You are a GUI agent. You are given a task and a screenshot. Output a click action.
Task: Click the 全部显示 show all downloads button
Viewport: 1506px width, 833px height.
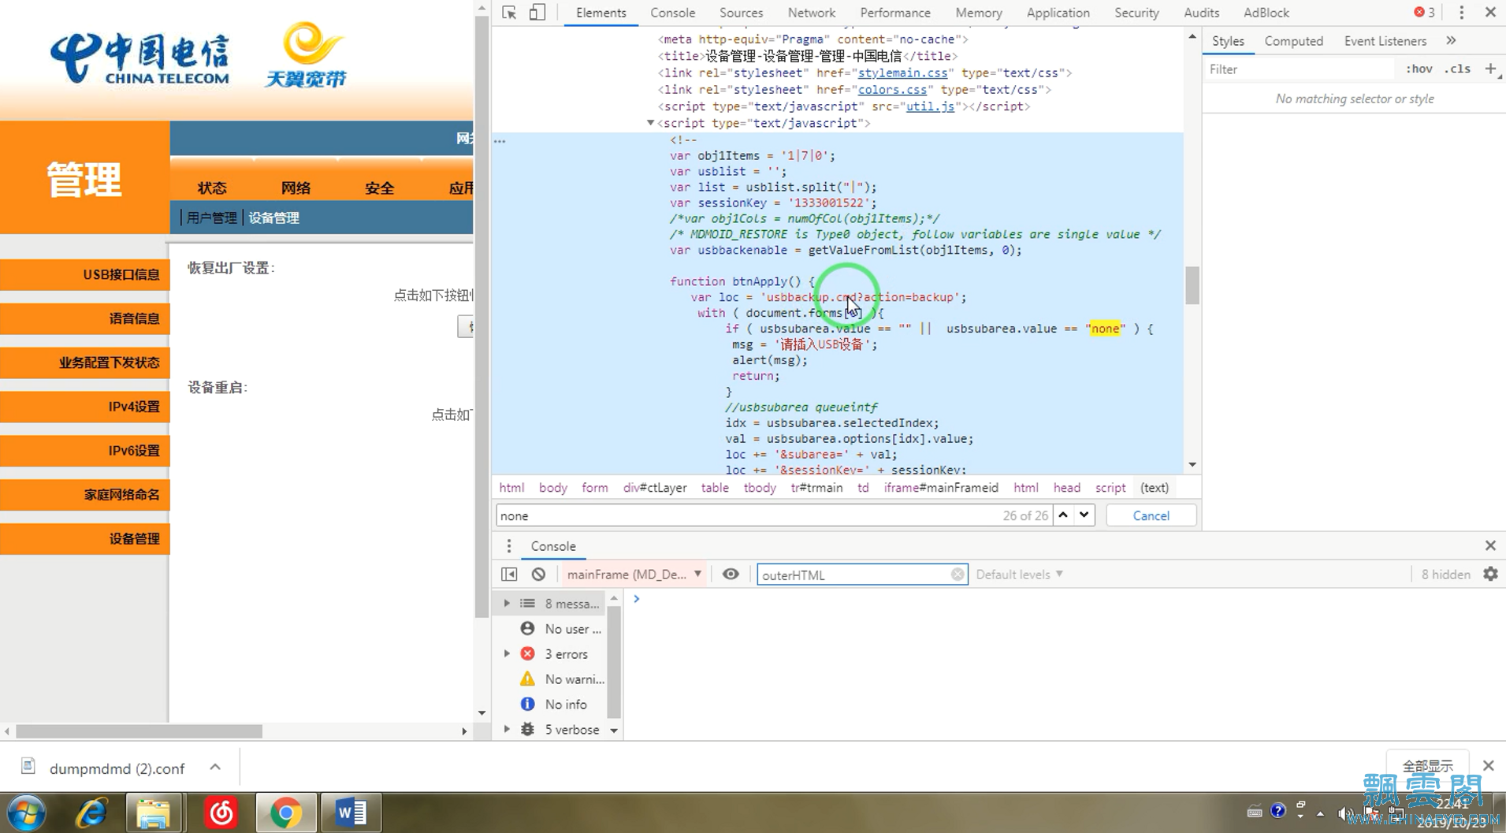(1427, 766)
